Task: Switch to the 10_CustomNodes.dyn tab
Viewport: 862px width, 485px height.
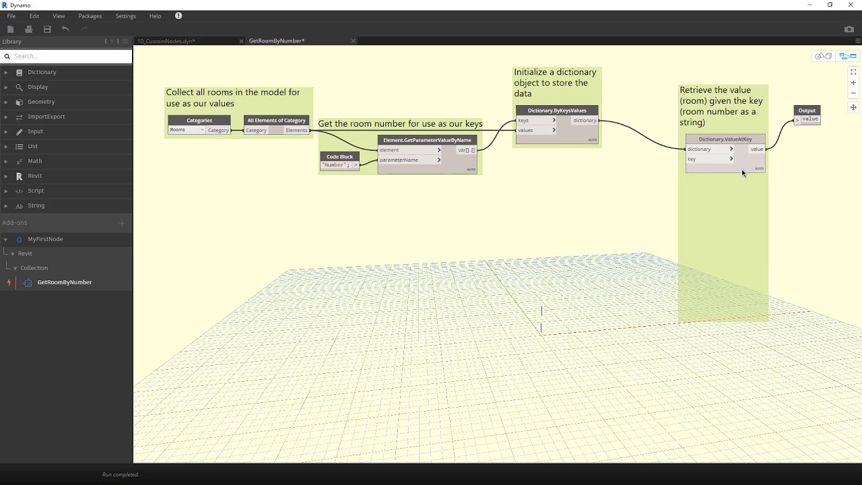Action: tap(166, 41)
